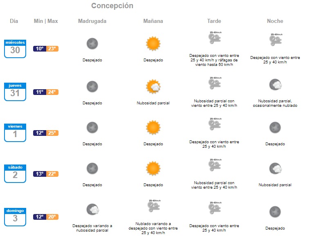Click Saturday night's partly cloudy moon icon
This screenshot has width=310, height=248.
click(x=275, y=168)
